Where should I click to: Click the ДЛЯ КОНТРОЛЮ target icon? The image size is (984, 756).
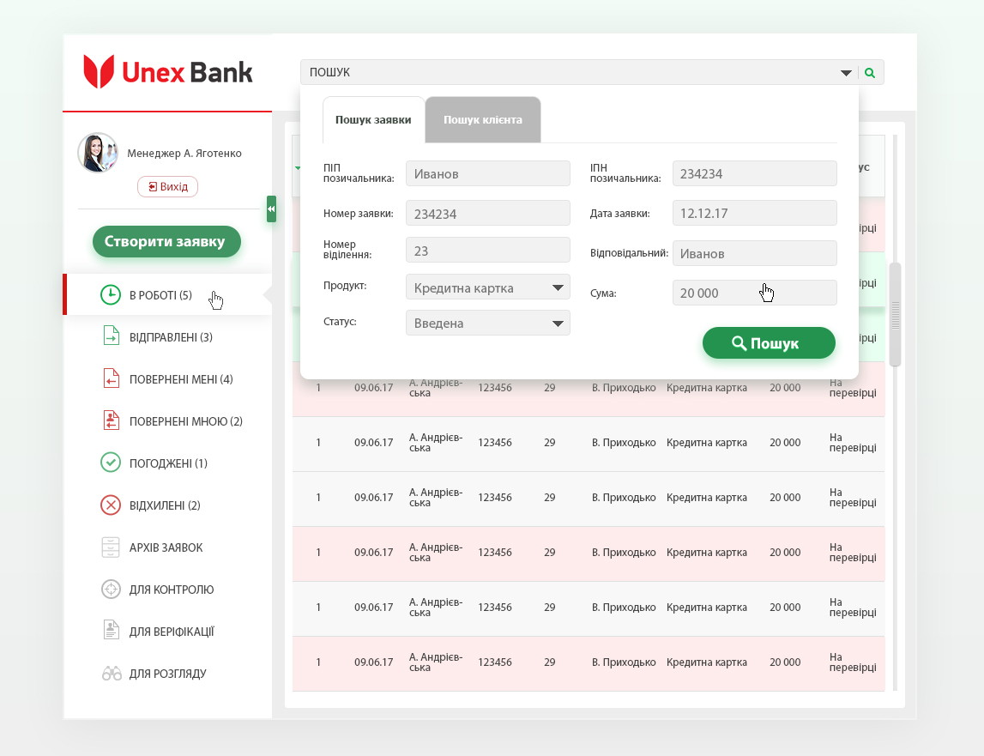[x=111, y=590]
